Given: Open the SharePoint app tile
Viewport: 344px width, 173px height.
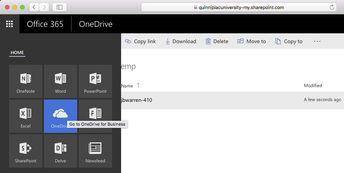Looking at the screenshot, I should click(26, 151).
